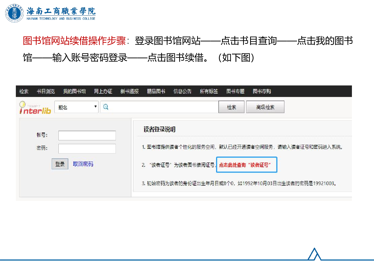The height and width of the screenshot is (280, 374).
Task: Click the 登录 login button
Action: (x=60, y=164)
